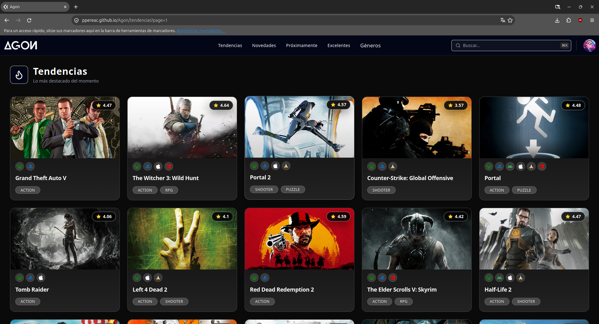Click the AGON logo
599x324 pixels.
tap(21, 45)
